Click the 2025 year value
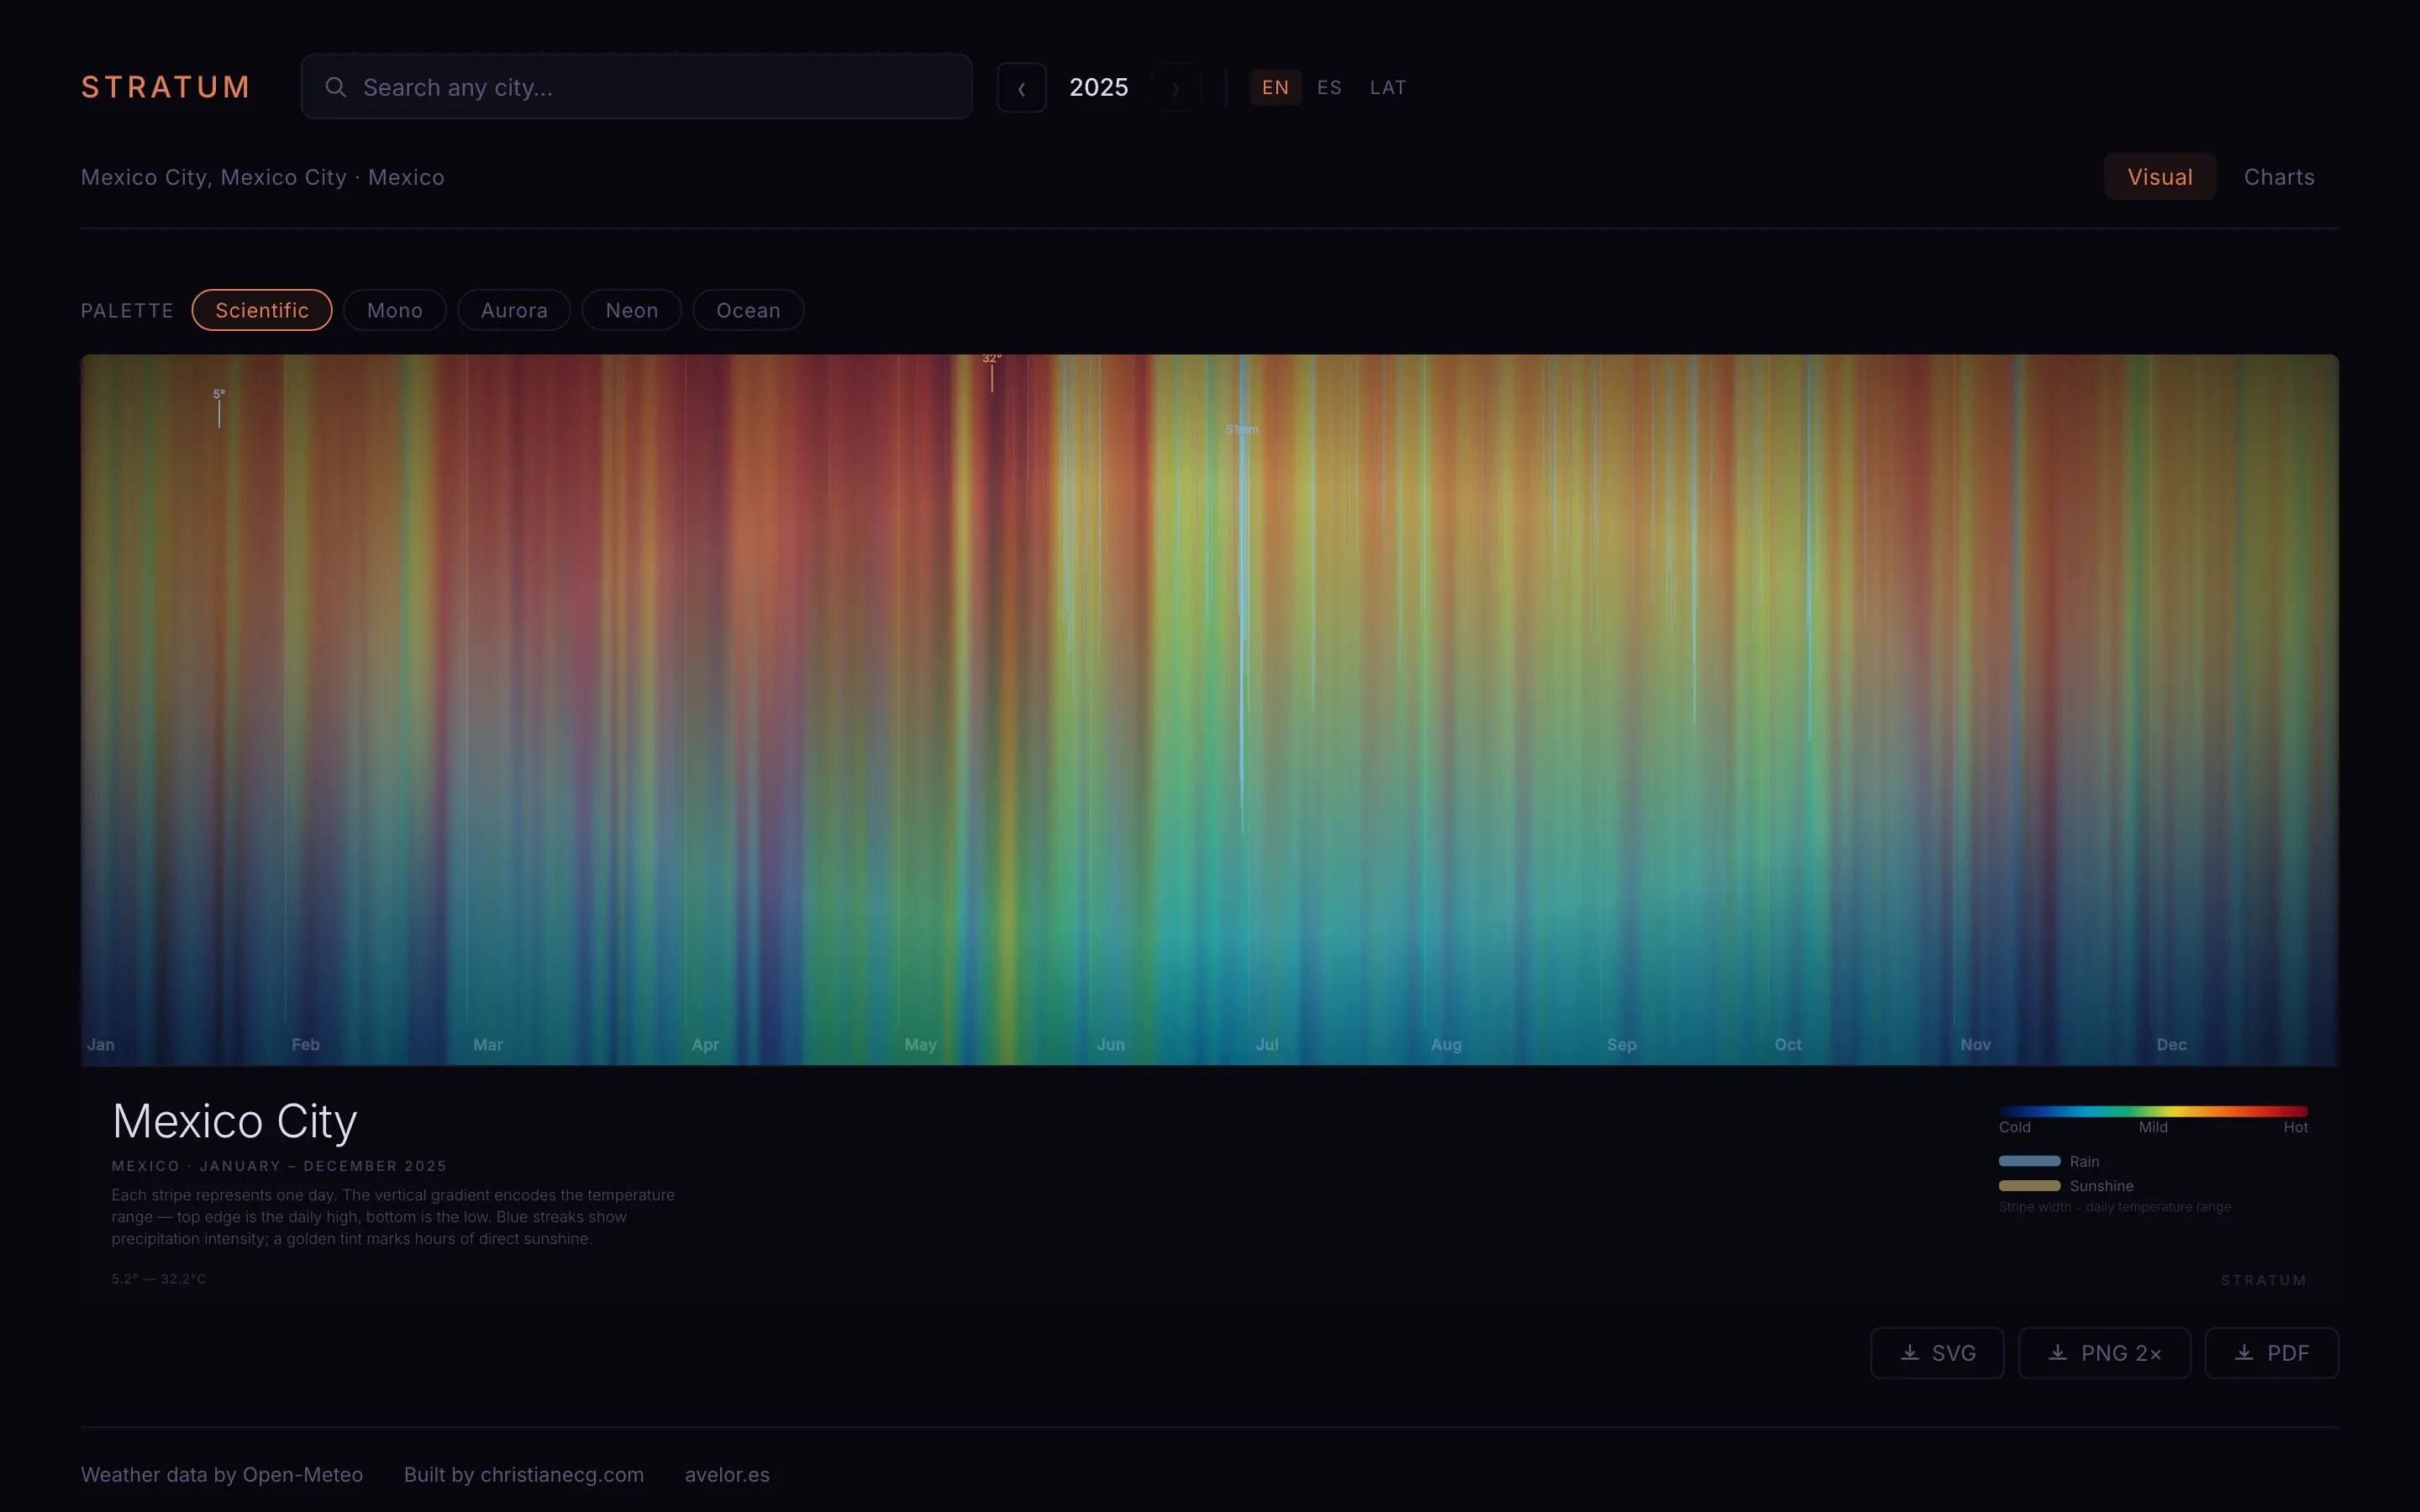The width and height of the screenshot is (2420, 1512). pos(1099,87)
